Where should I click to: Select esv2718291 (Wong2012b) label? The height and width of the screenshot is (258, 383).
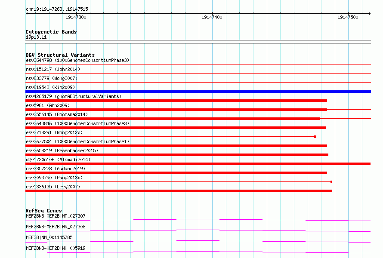point(54,132)
